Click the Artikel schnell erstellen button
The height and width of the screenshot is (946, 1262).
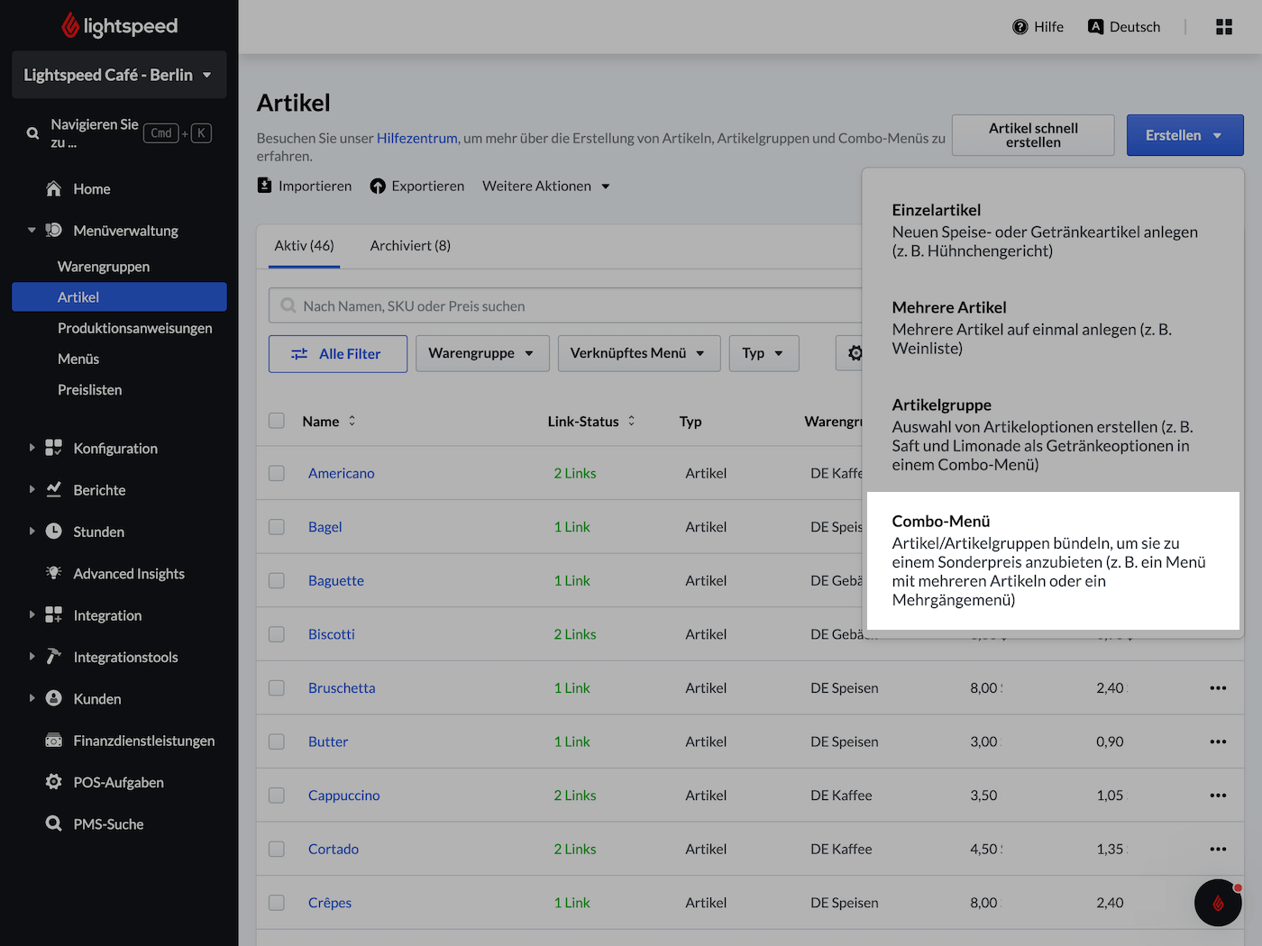1033,135
